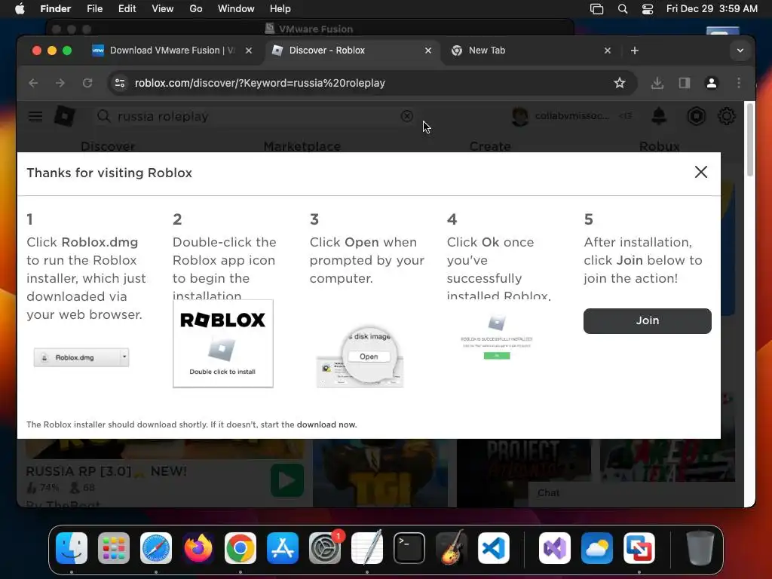Viewport: 772px width, 579px height.
Task: Open Visual Studio from the Dock
Action: coord(555,548)
